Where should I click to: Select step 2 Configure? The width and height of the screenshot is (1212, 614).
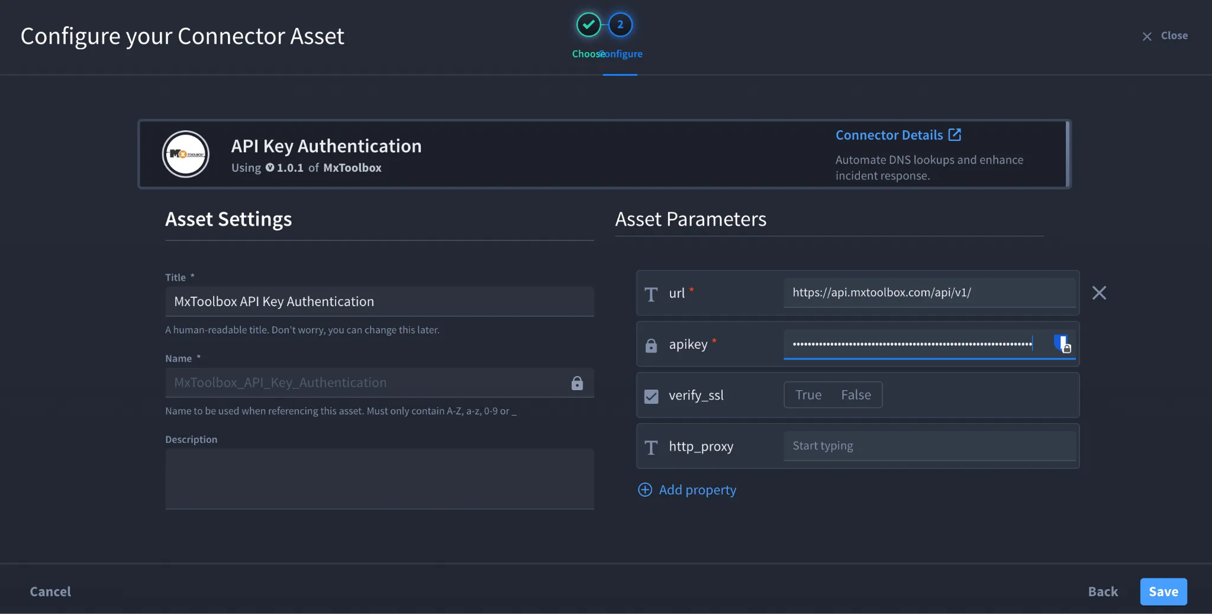[x=620, y=25]
